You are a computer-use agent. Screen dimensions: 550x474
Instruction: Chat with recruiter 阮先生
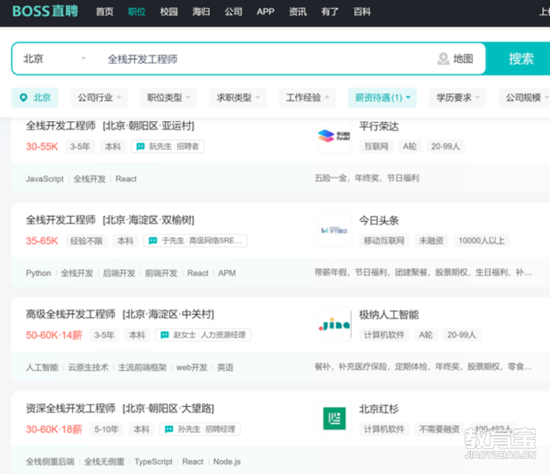[168, 146]
